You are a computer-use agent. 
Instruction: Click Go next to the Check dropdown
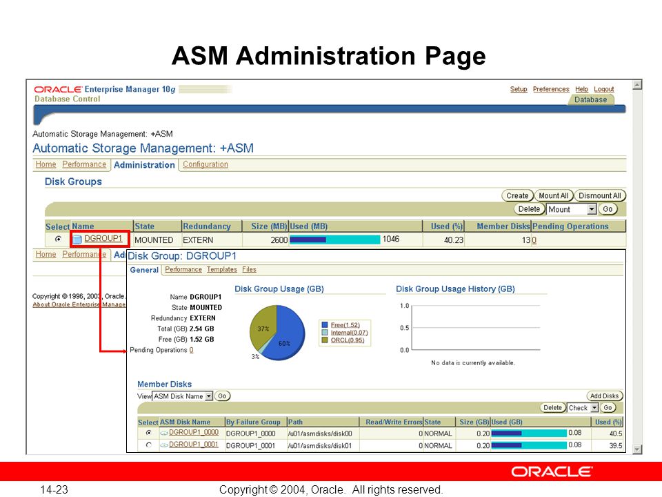click(608, 407)
